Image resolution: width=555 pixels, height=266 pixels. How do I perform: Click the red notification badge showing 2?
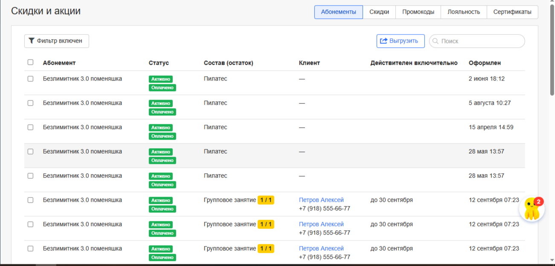coord(539,202)
